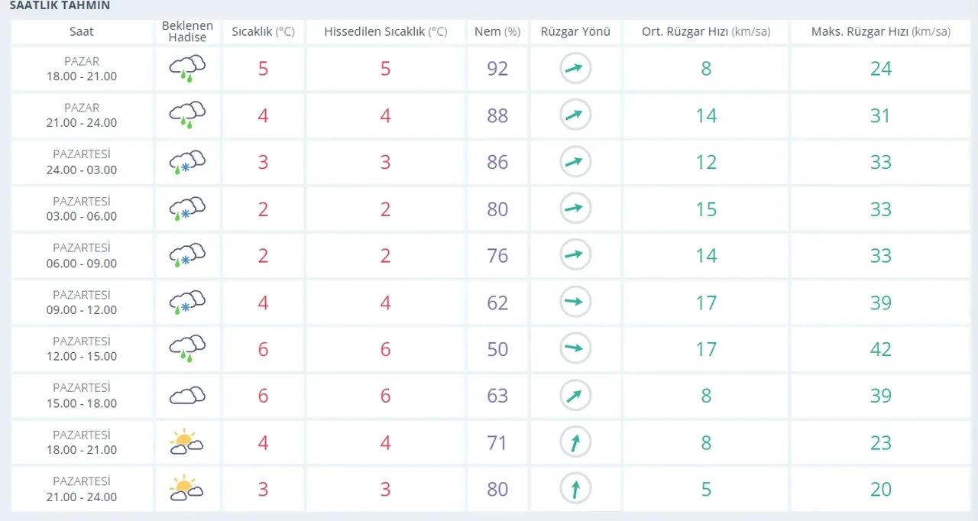The height and width of the screenshot is (521, 978).
Task: Select the wind direction icon for Pazartesi 15.00 - 18.00
Action: tap(575, 396)
